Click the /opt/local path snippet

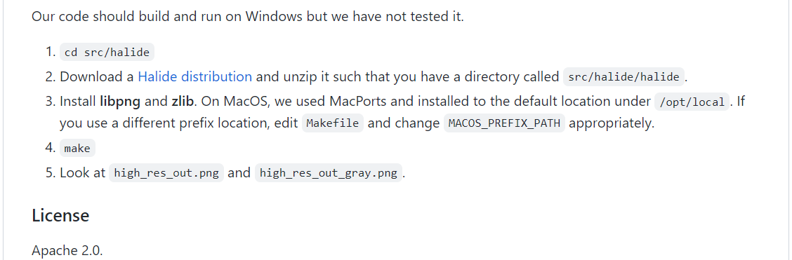click(692, 102)
